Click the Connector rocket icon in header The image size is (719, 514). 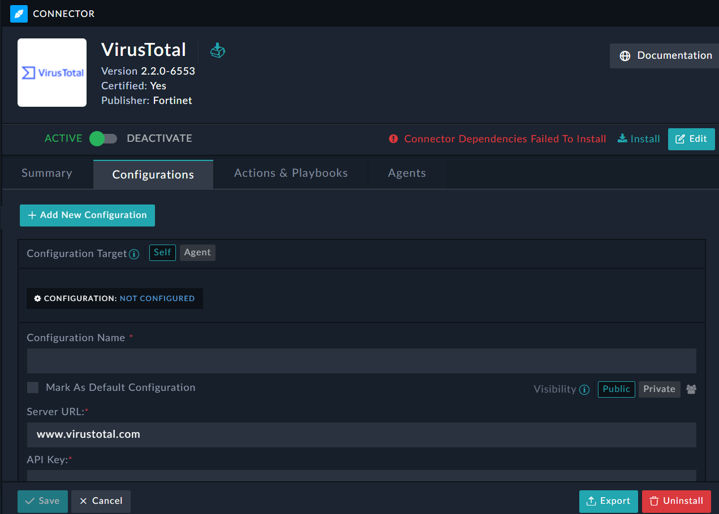coord(19,14)
